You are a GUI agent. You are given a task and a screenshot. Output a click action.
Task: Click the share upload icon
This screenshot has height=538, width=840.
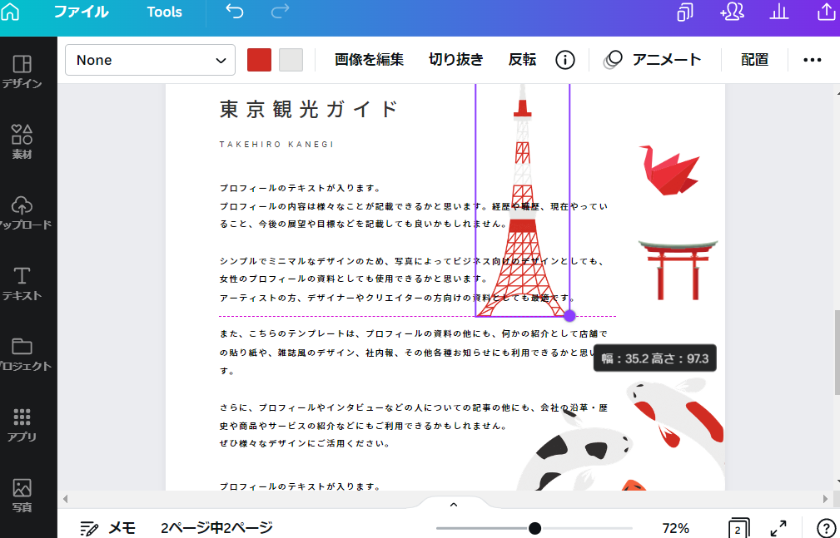(x=827, y=12)
